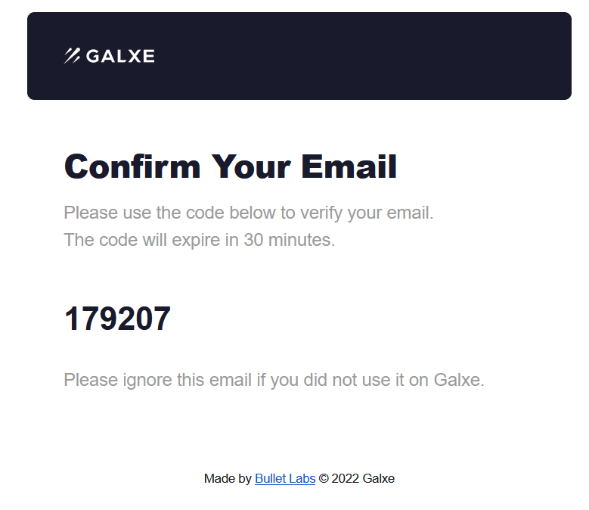Click the copyright symbol in footer
This screenshot has height=510, width=589.
pos(324,478)
